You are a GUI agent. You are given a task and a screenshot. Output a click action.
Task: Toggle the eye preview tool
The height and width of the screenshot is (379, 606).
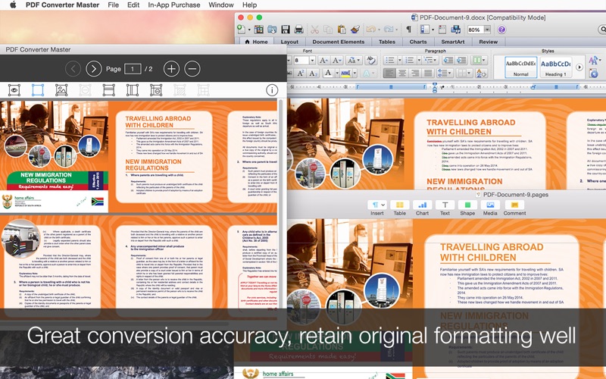click(14, 89)
